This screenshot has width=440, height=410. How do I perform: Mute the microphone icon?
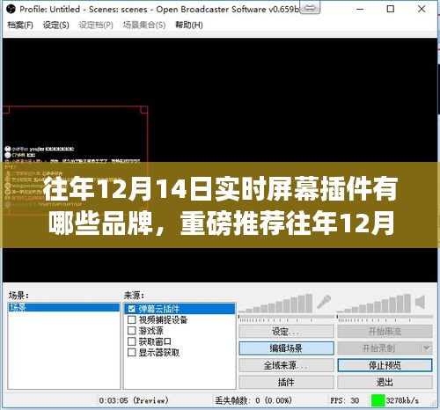pyautogui.click(x=324, y=302)
